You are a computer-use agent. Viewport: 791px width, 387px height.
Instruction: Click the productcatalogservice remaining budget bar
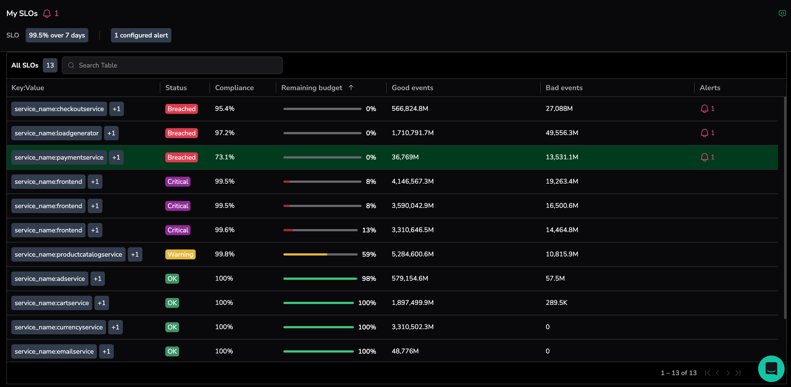point(320,254)
